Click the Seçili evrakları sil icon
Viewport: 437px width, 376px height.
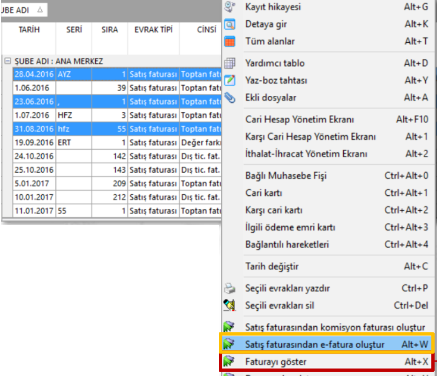pyautogui.click(x=229, y=306)
